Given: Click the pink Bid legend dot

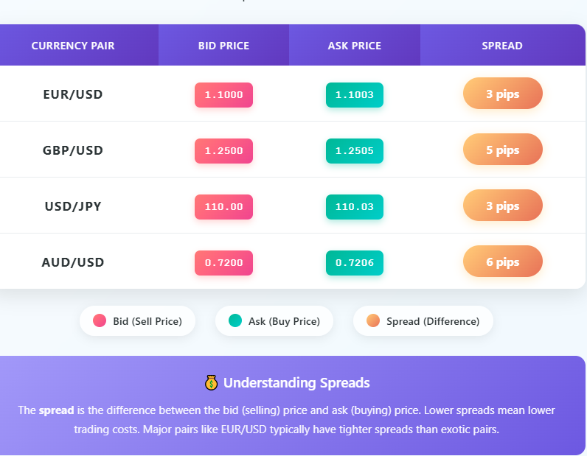Looking at the screenshot, I should click(100, 321).
